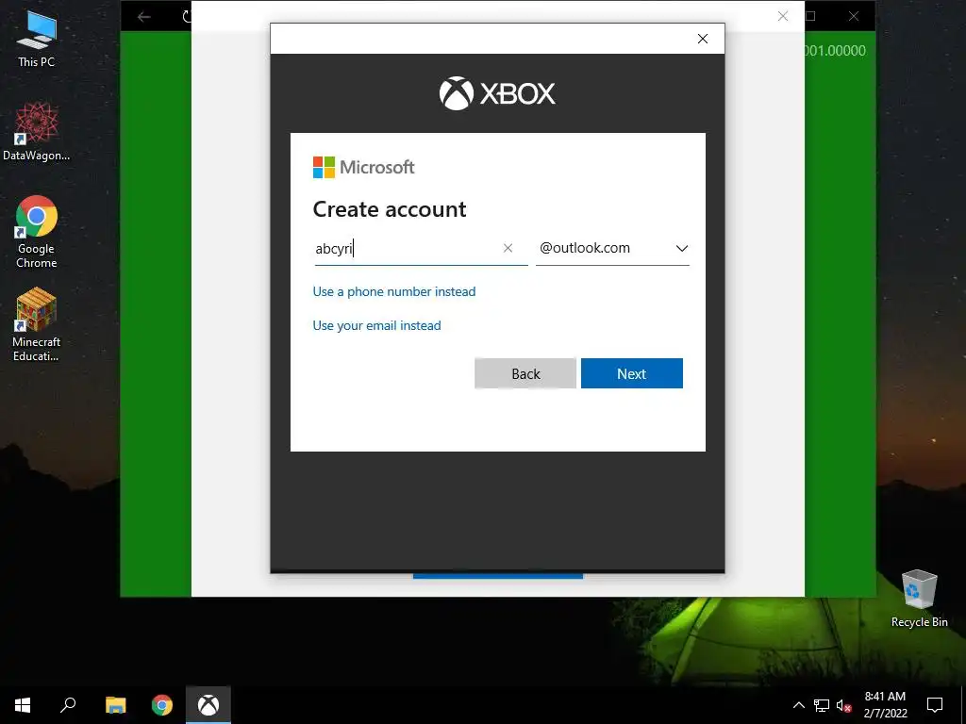
Task: Open File Explorer from the taskbar
Action: click(x=115, y=705)
